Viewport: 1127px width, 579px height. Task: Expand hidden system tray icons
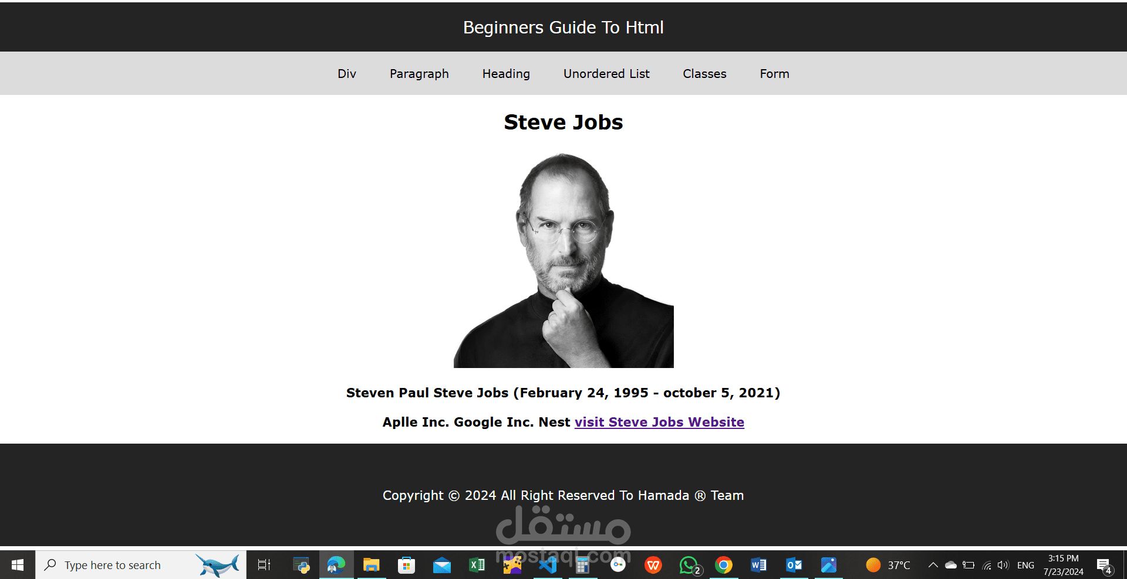[x=933, y=564]
